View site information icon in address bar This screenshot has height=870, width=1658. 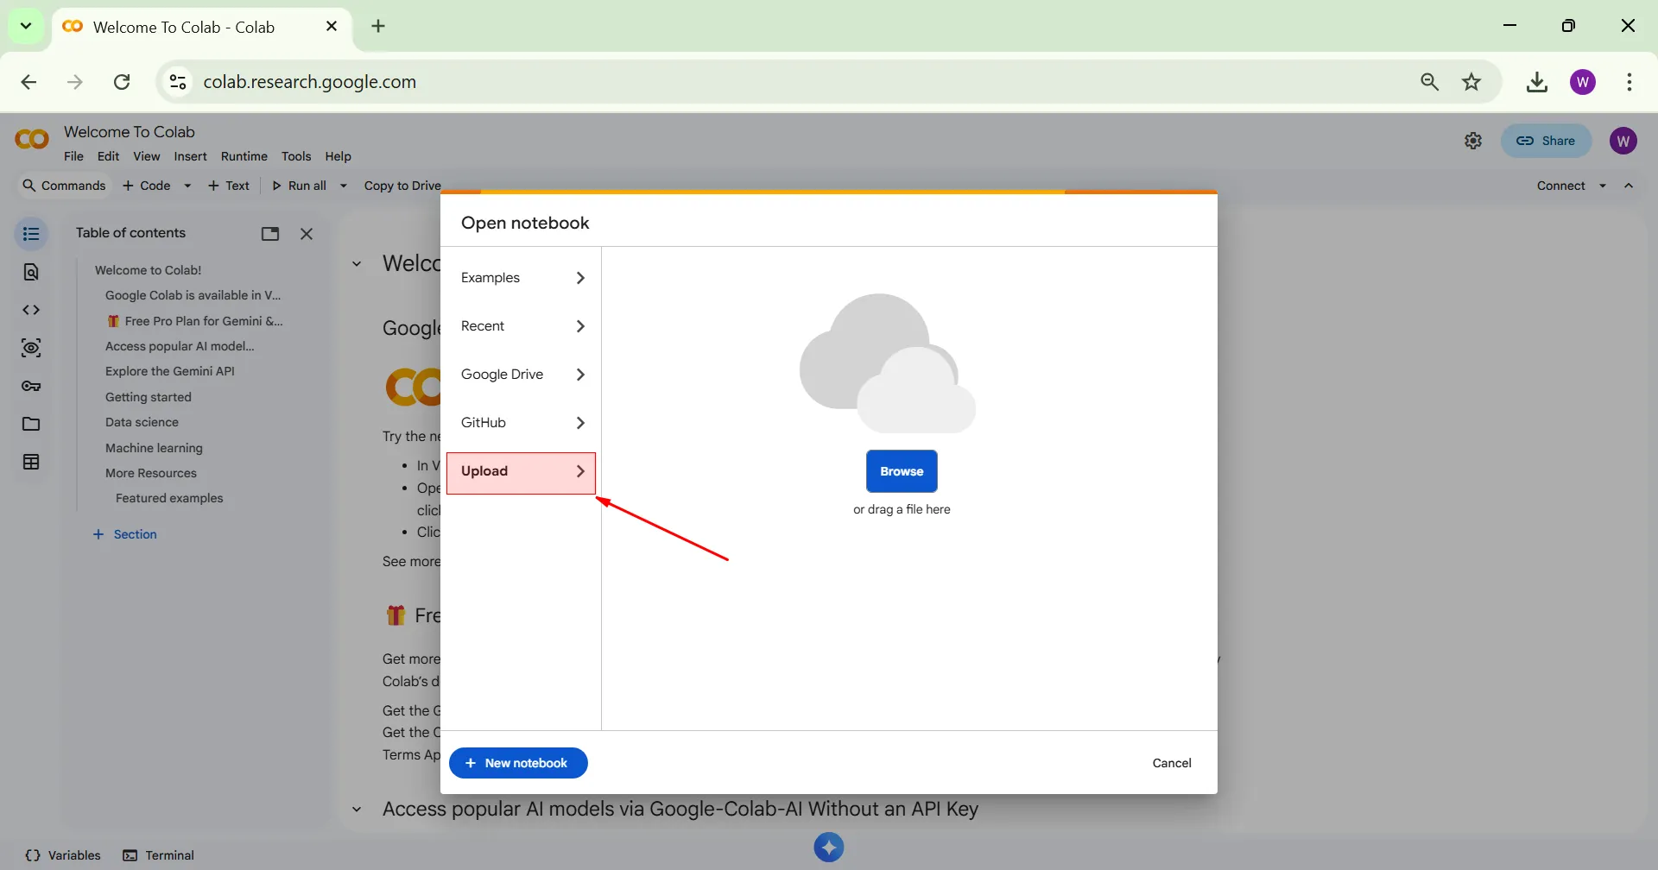coord(178,82)
